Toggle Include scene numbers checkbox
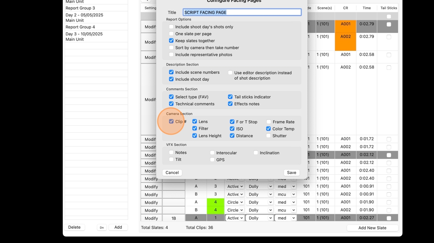 click(171, 72)
